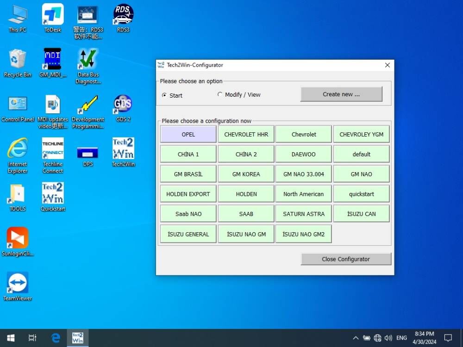Image resolution: width=463 pixels, height=347 pixels.
Task: Choose the SATURN ASTRA configuration
Action: click(304, 214)
